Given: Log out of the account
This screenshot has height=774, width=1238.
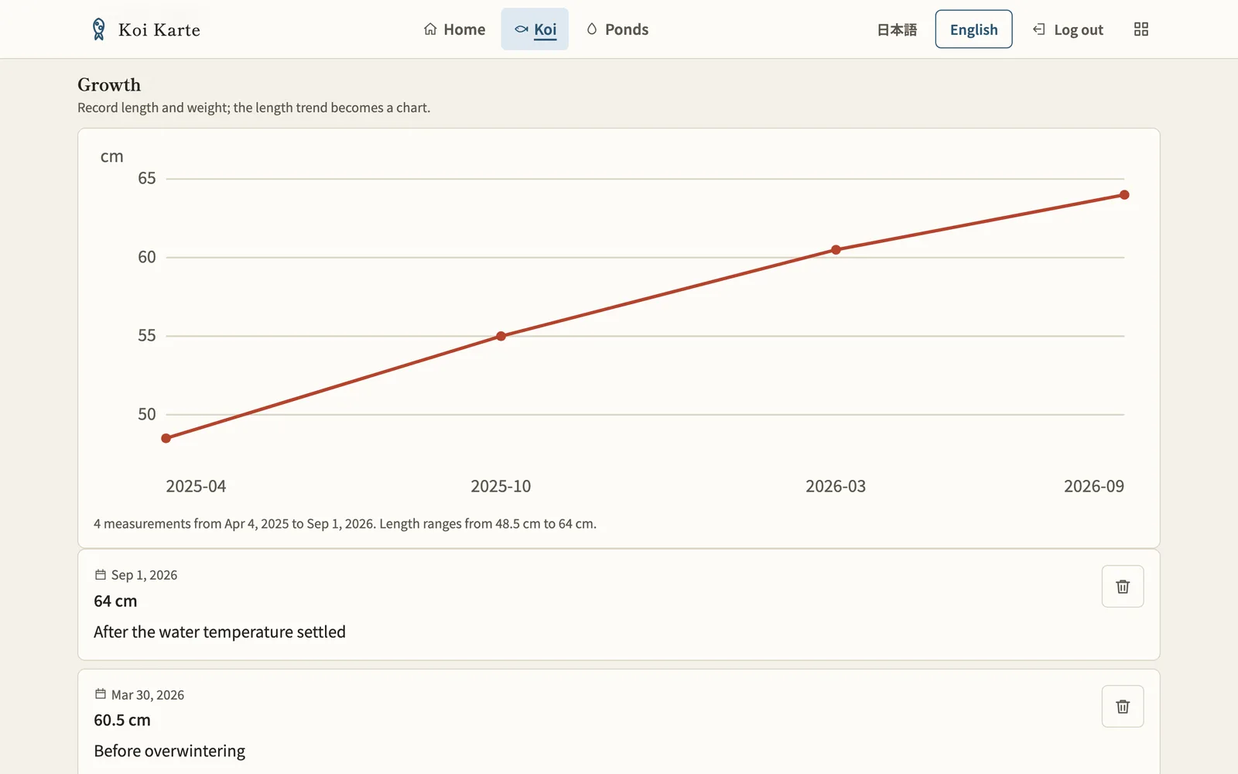Looking at the screenshot, I should (1068, 29).
